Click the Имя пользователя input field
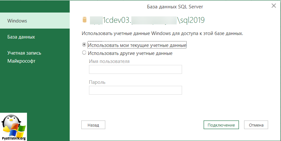 click(x=136, y=69)
